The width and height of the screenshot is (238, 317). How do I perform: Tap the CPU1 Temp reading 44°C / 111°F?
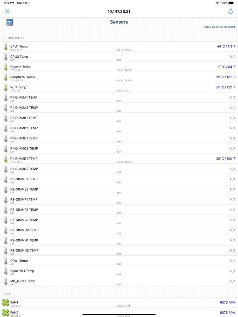coord(226,46)
